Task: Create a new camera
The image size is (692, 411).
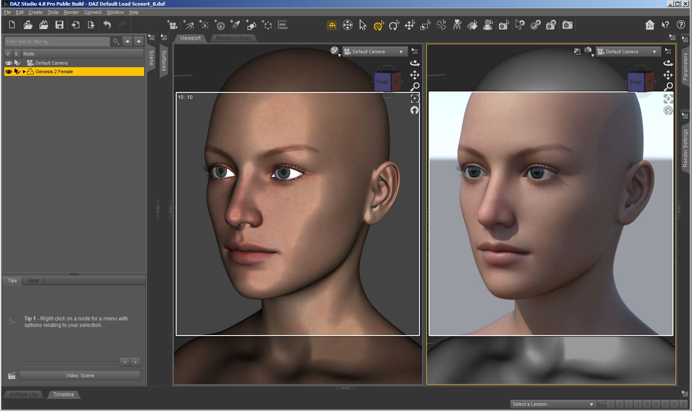Action: [172, 25]
